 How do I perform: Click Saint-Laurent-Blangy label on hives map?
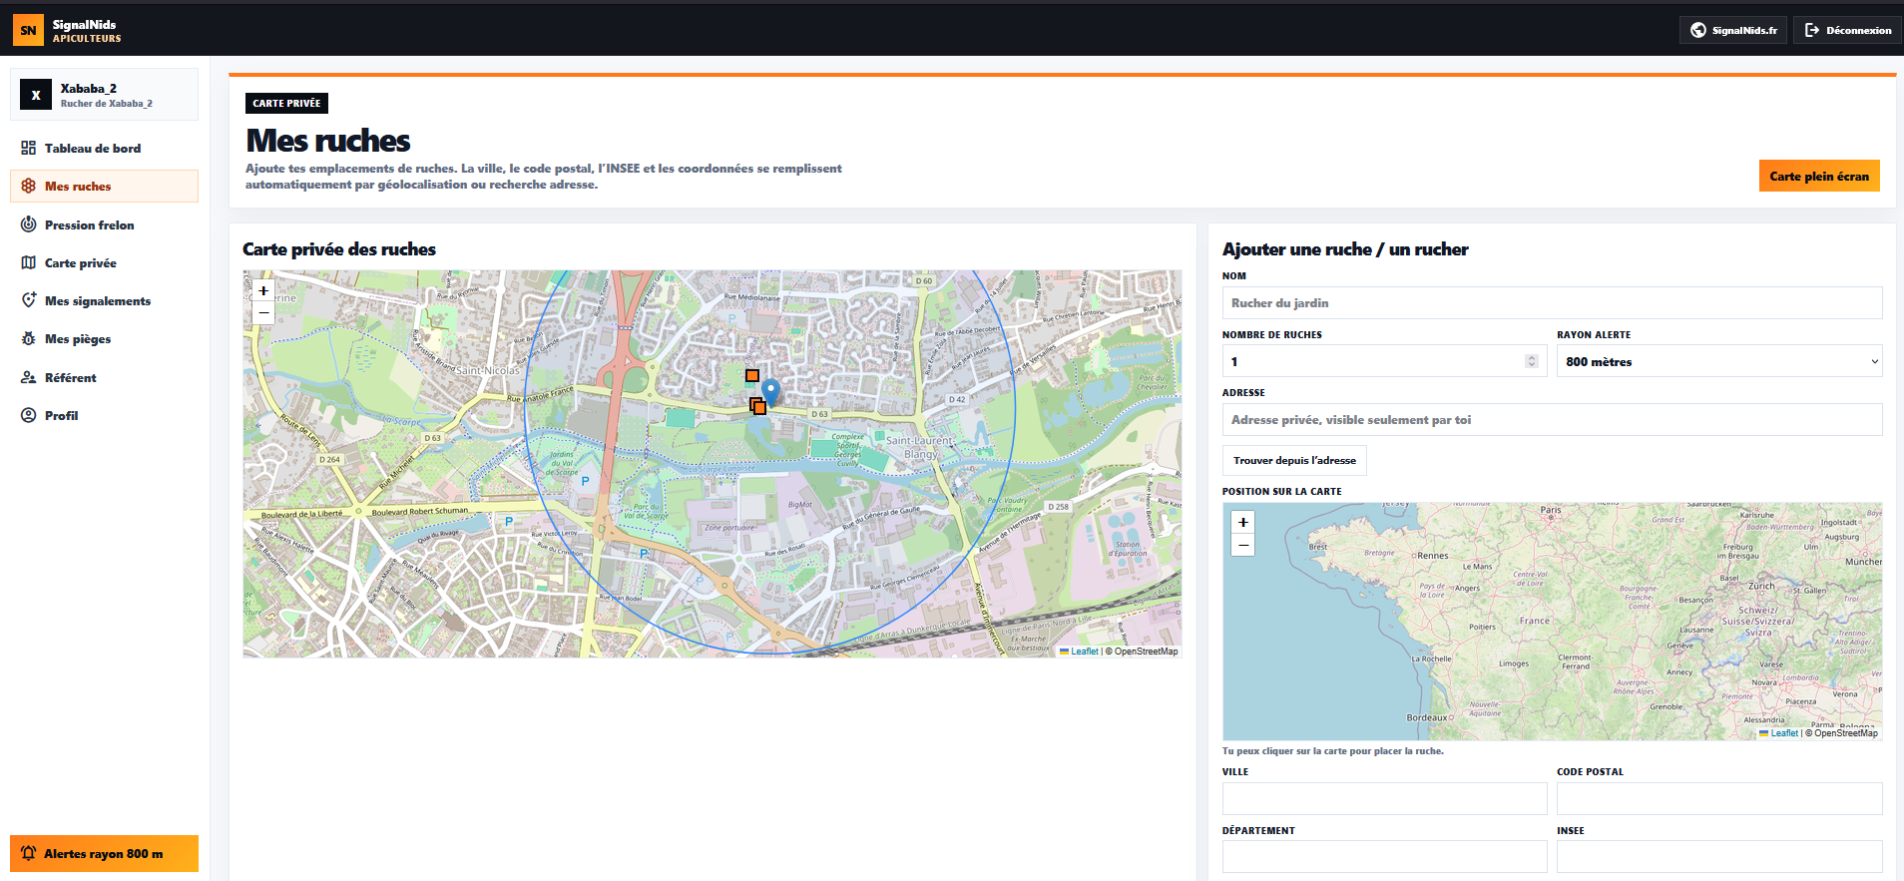tap(919, 447)
